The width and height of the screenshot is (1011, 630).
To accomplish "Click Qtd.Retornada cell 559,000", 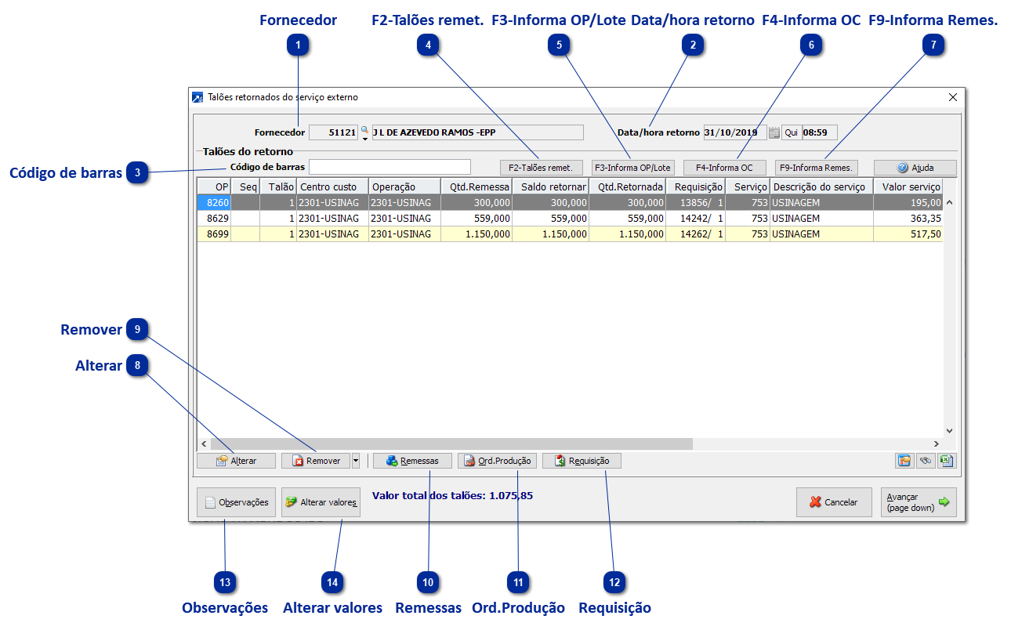I will click(627, 218).
